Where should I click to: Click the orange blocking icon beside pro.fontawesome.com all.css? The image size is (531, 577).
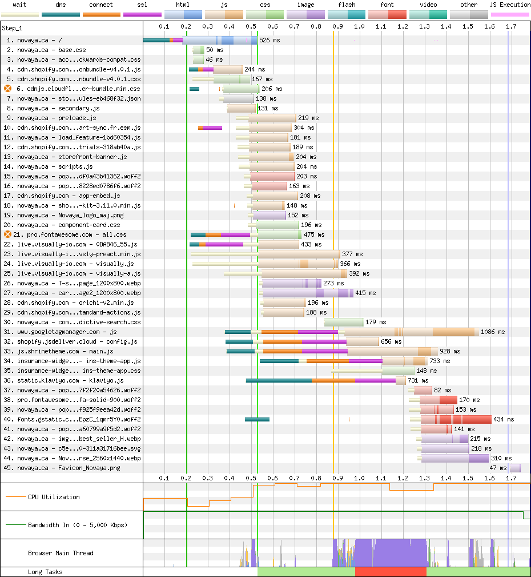click(7, 234)
